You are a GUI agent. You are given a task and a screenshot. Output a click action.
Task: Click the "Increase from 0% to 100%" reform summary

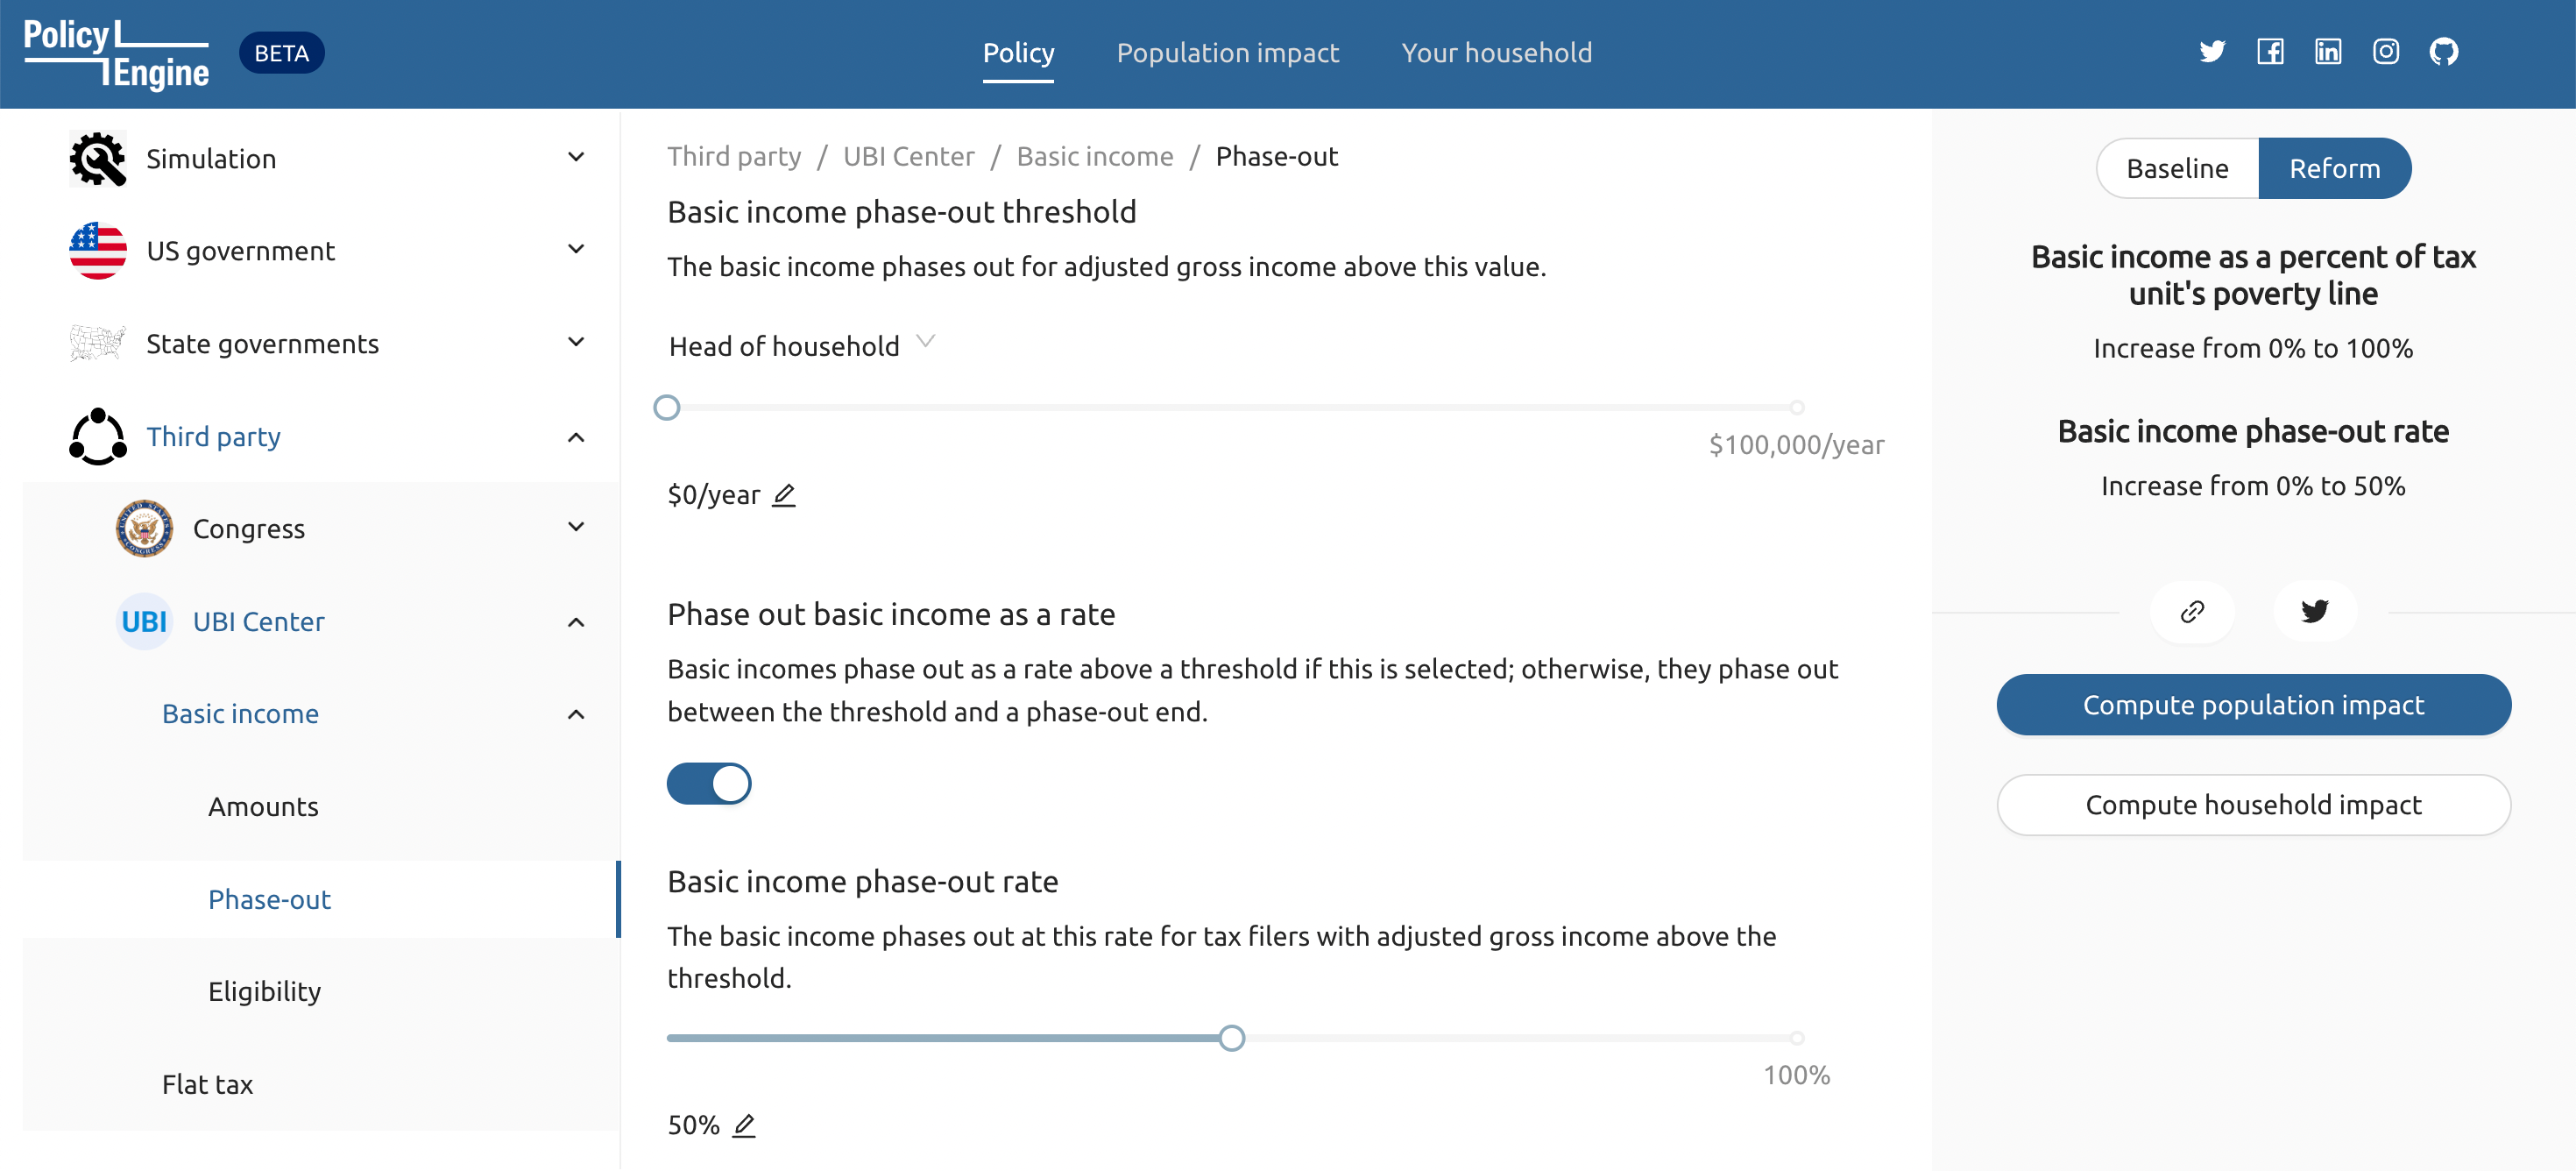coord(2253,348)
